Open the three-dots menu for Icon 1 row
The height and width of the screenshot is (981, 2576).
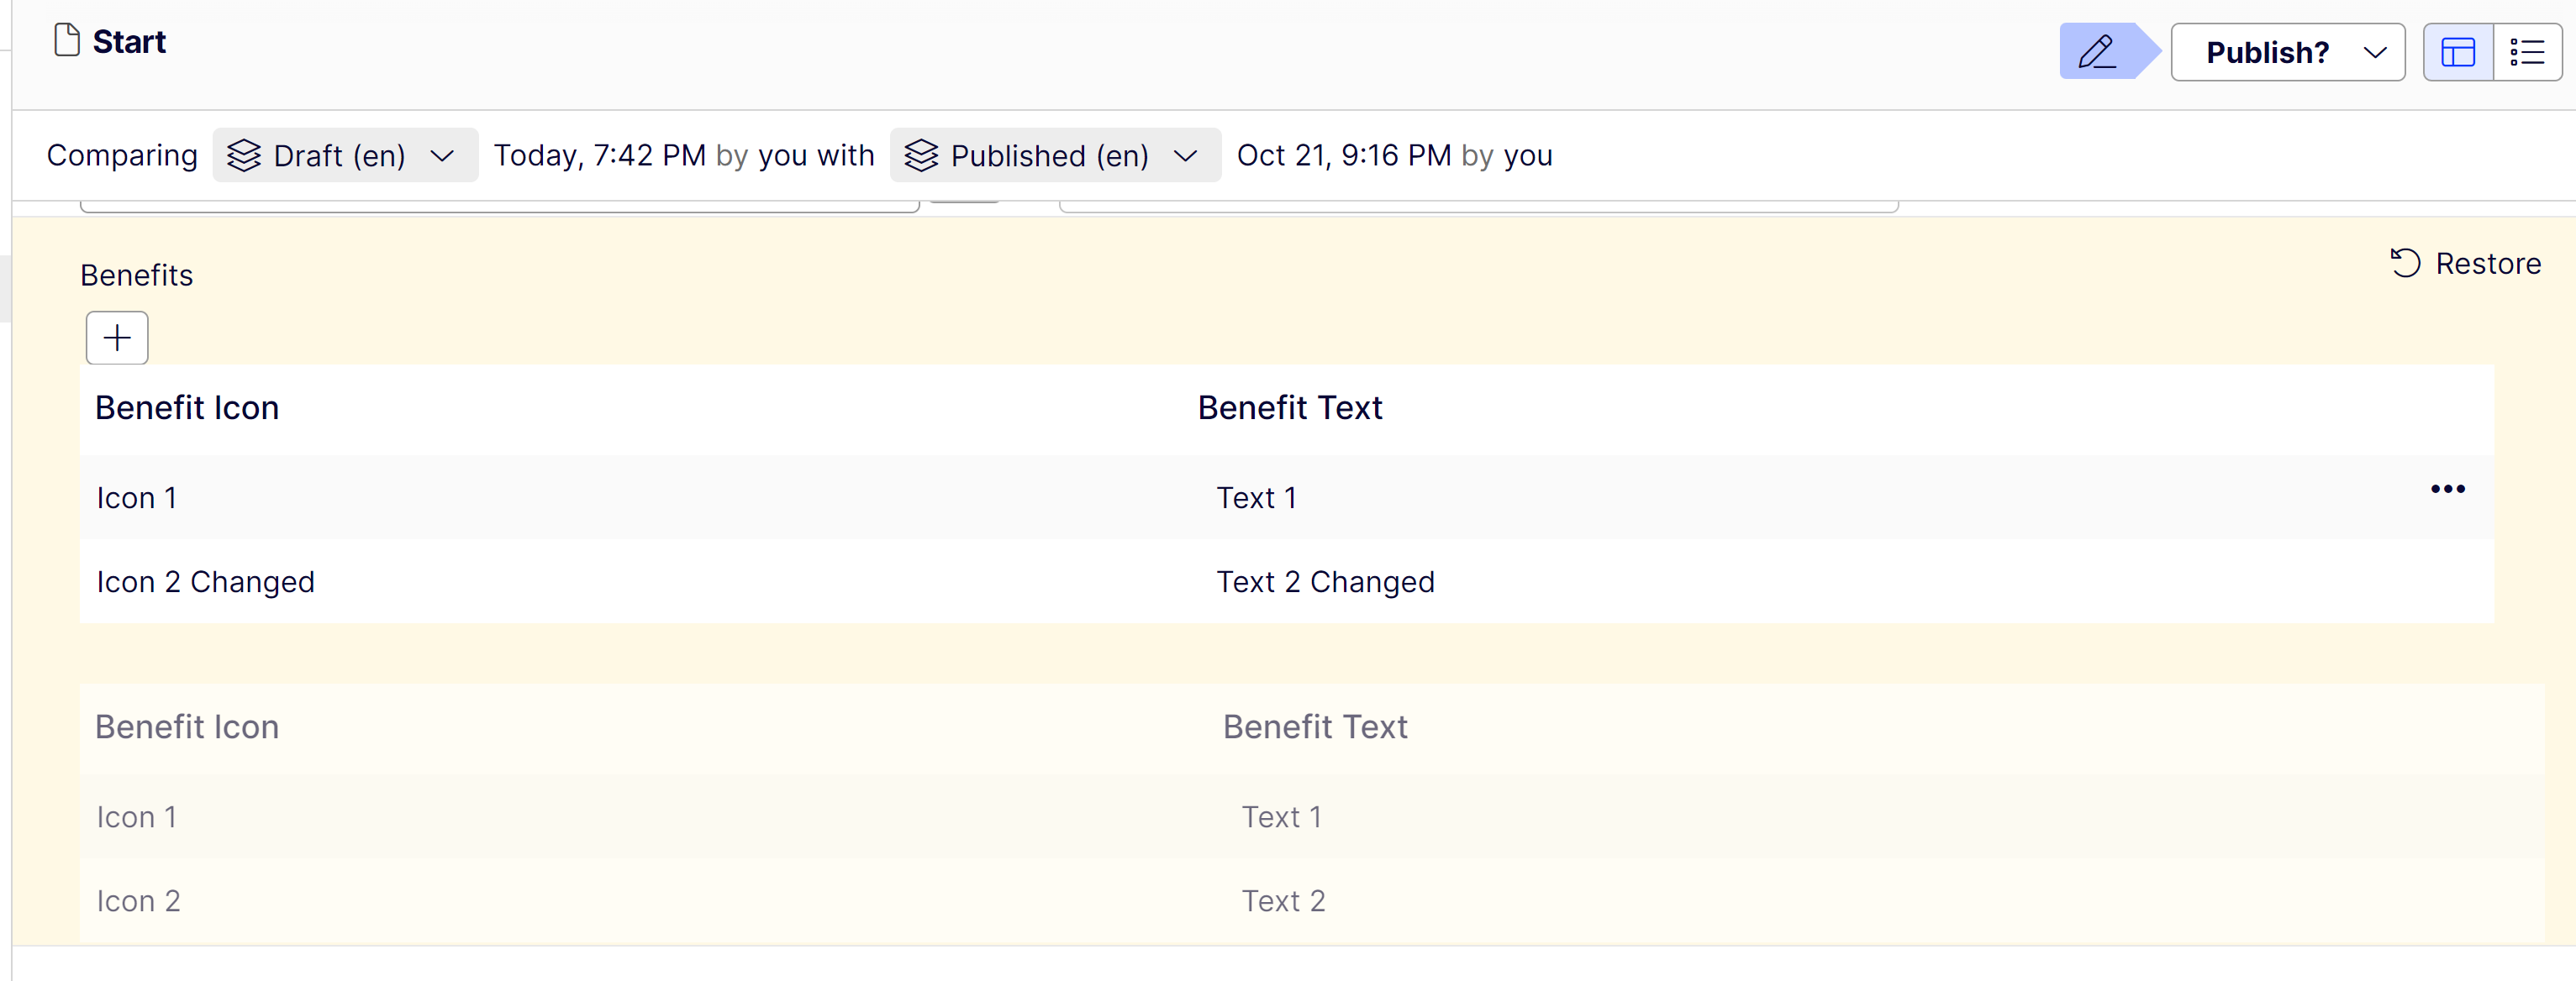(2447, 490)
